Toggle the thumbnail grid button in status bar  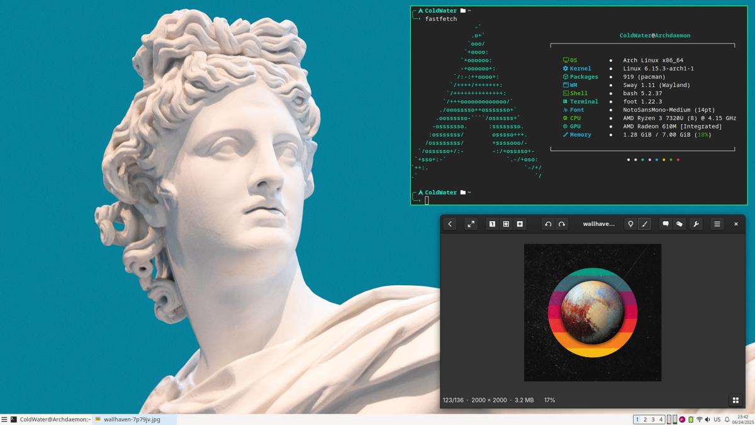point(735,400)
